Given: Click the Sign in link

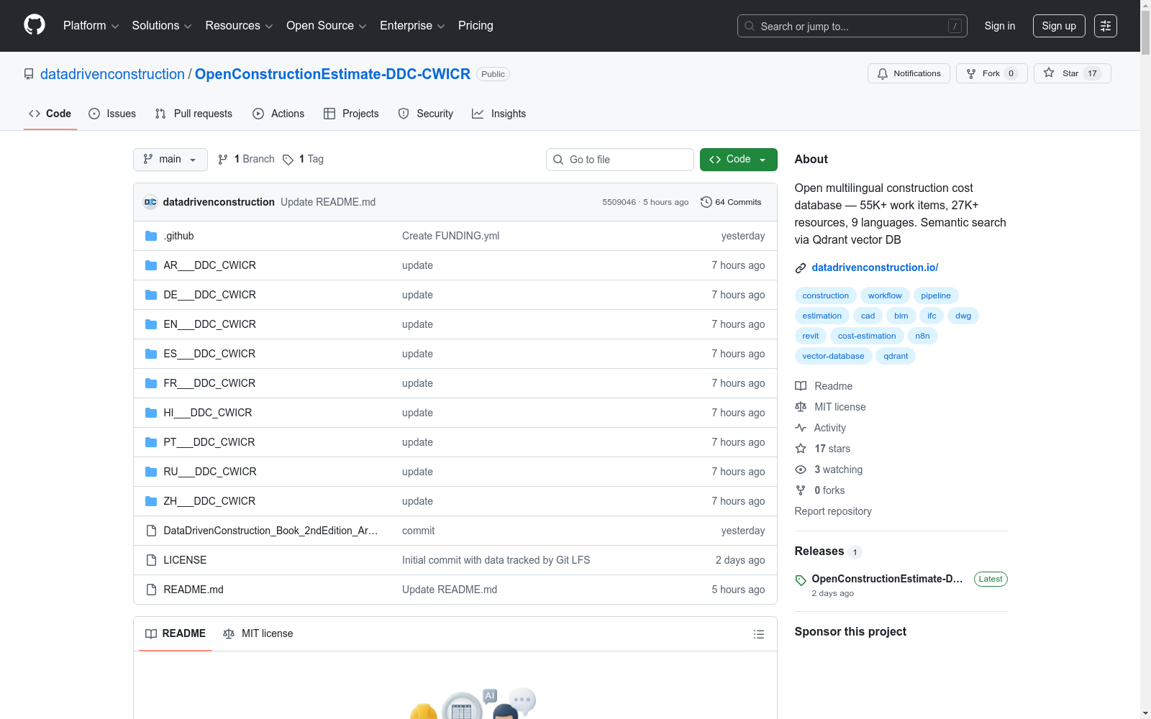Looking at the screenshot, I should coord(1000,26).
